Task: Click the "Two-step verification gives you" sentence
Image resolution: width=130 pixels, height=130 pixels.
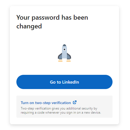Action: click(x=43, y=108)
